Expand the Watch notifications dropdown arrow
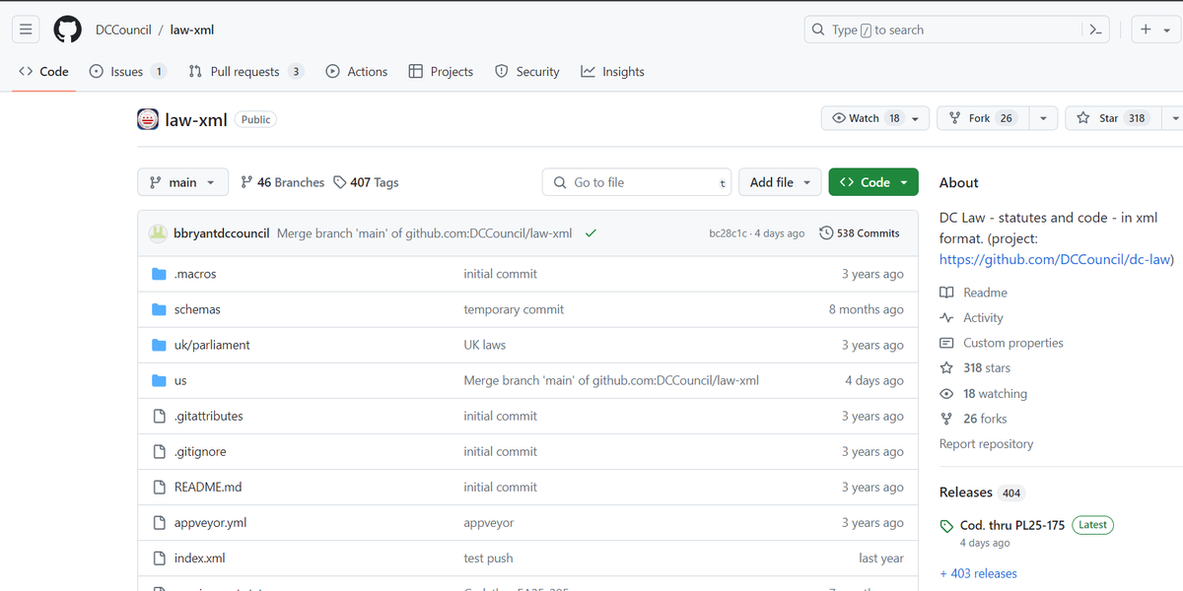1183x591 pixels. pos(916,118)
